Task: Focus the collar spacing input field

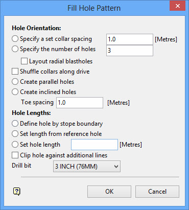Action: point(130,39)
